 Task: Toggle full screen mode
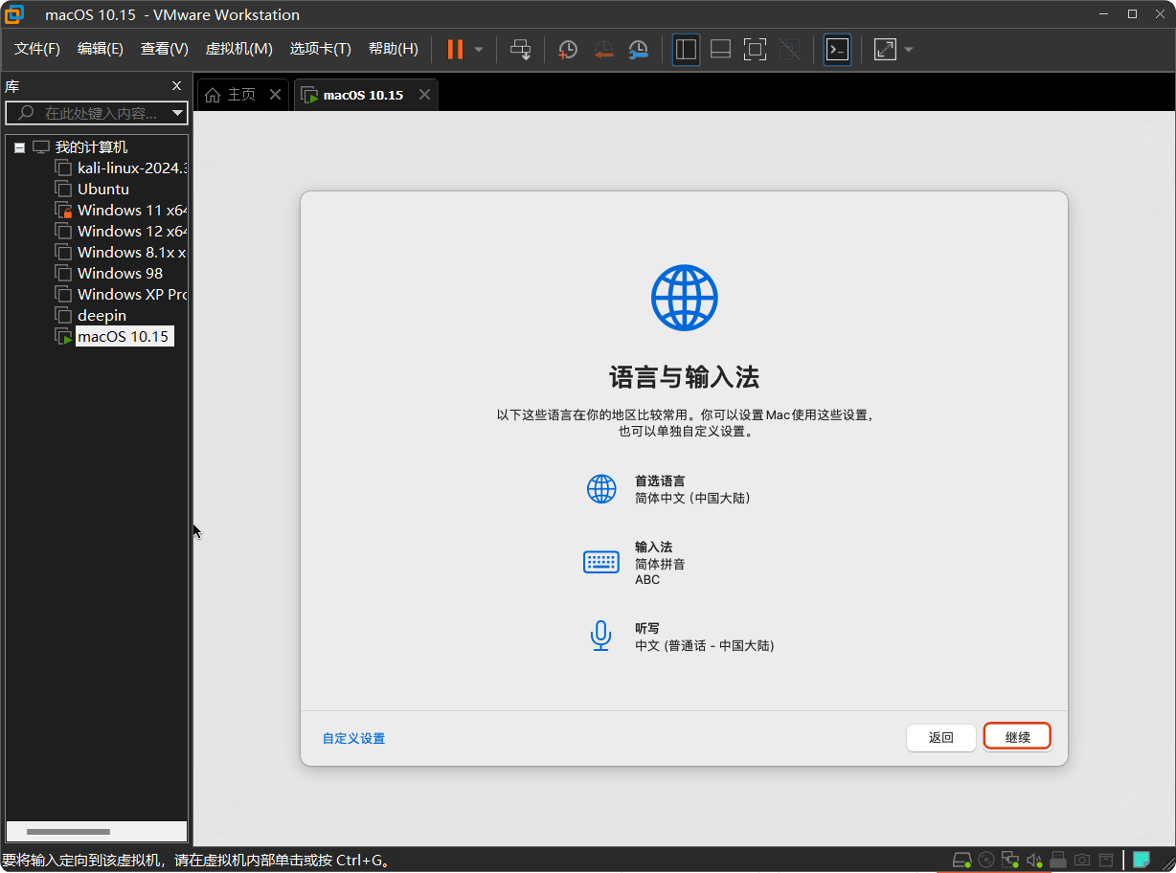point(755,49)
